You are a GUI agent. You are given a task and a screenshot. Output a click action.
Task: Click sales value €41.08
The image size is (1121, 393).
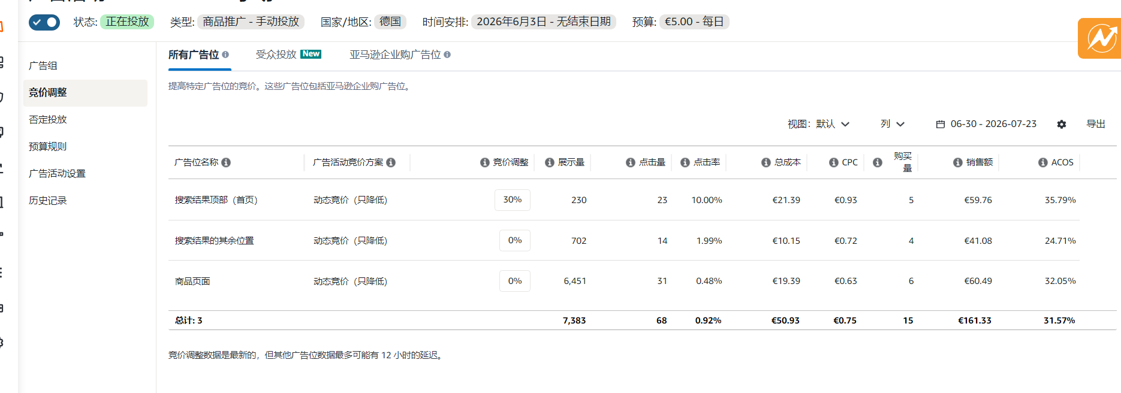[x=978, y=241]
